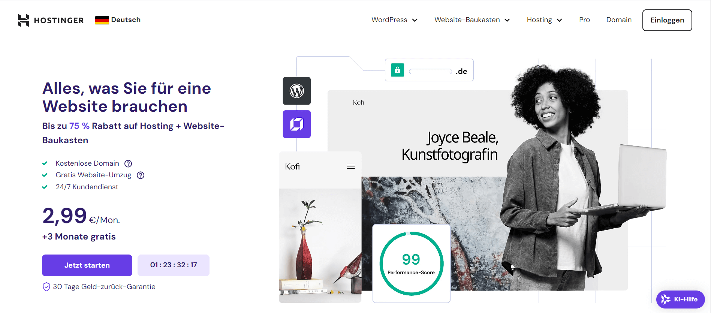
Task: Open the Pro menu item
Action: pyautogui.click(x=584, y=20)
